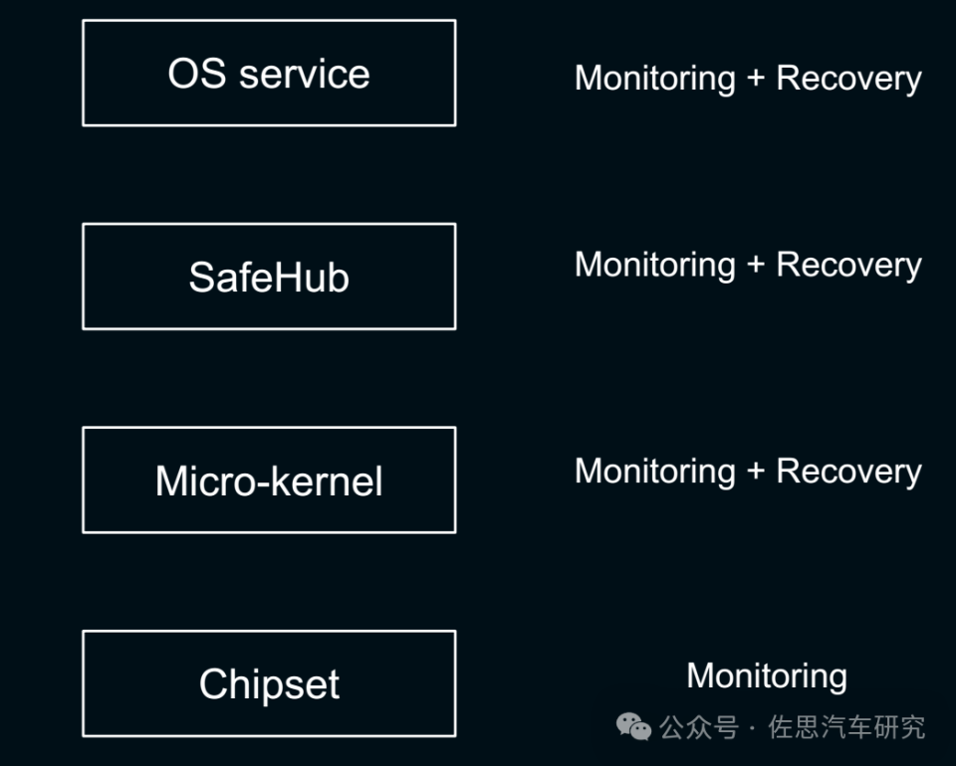Select the Chipset box

pos(269,684)
